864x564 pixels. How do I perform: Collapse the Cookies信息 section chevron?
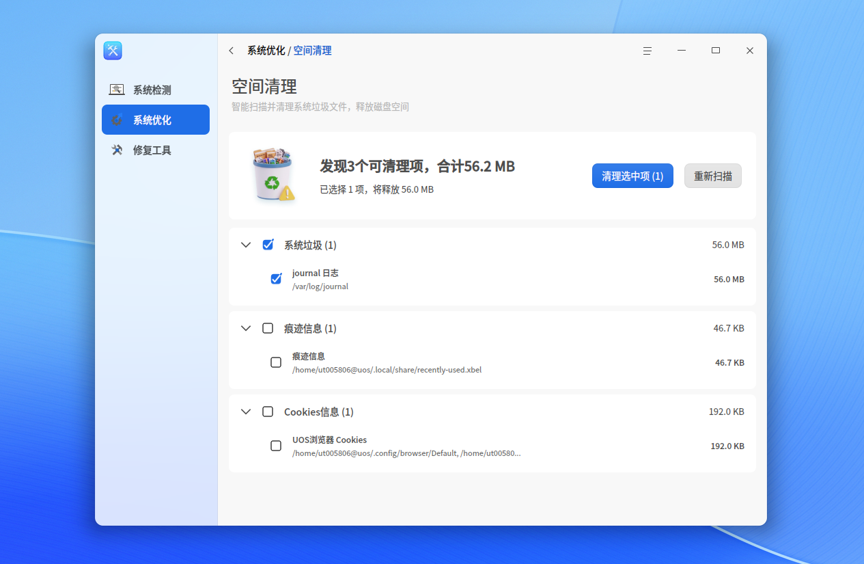(246, 412)
